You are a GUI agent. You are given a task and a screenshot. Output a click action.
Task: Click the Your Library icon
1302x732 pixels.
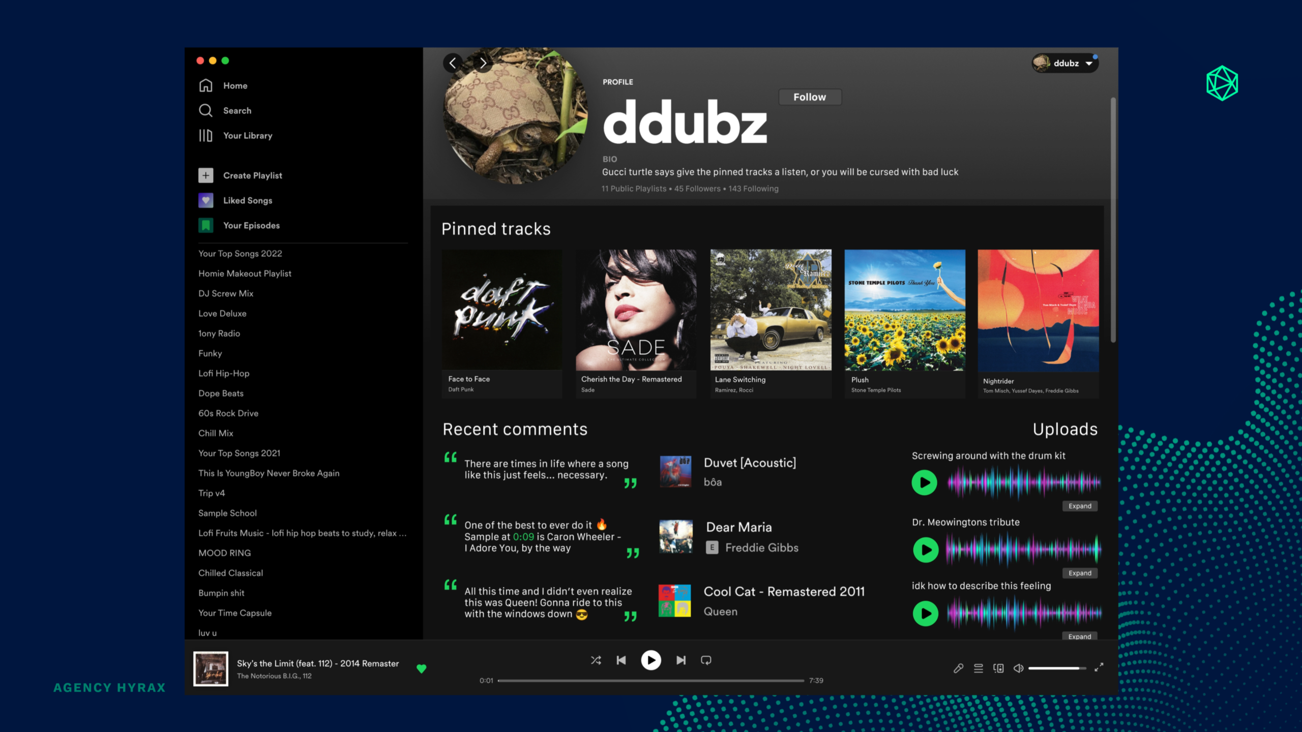pyautogui.click(x=205, y=135)
